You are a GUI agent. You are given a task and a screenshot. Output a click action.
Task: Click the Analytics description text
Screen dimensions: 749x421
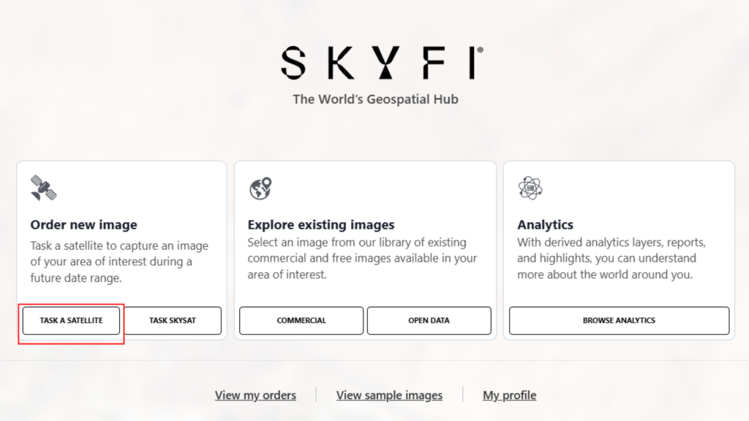click(611, 258)
